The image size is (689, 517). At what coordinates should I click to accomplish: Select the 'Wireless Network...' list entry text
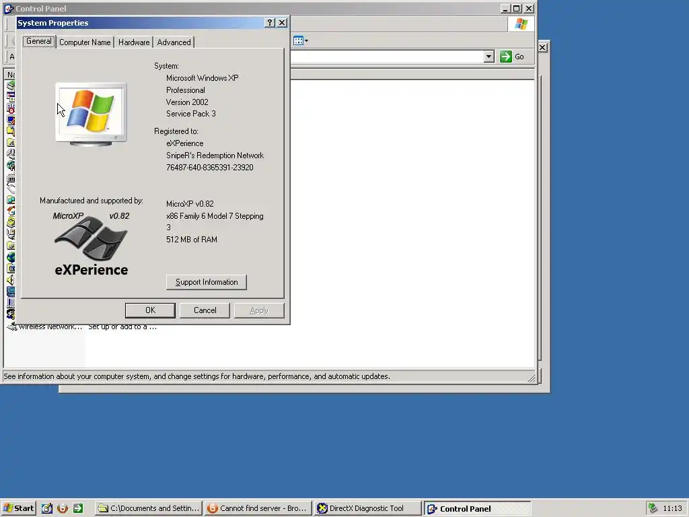pyautogui.click(x=50, y=326)
